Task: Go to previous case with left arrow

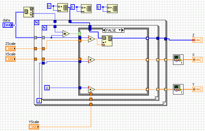Action: [x=104, y=30]
